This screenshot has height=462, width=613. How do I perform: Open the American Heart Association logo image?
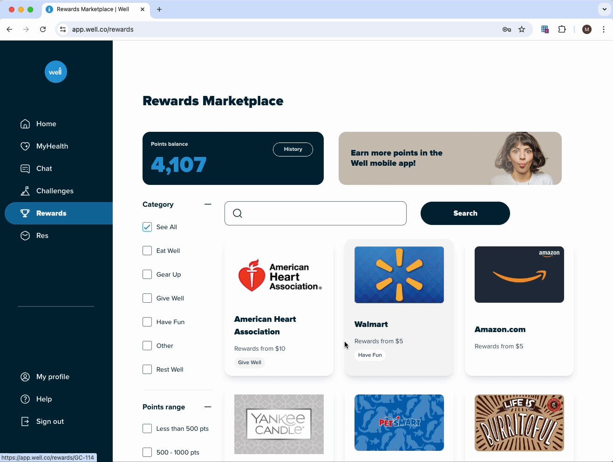[x=279, y=275]
